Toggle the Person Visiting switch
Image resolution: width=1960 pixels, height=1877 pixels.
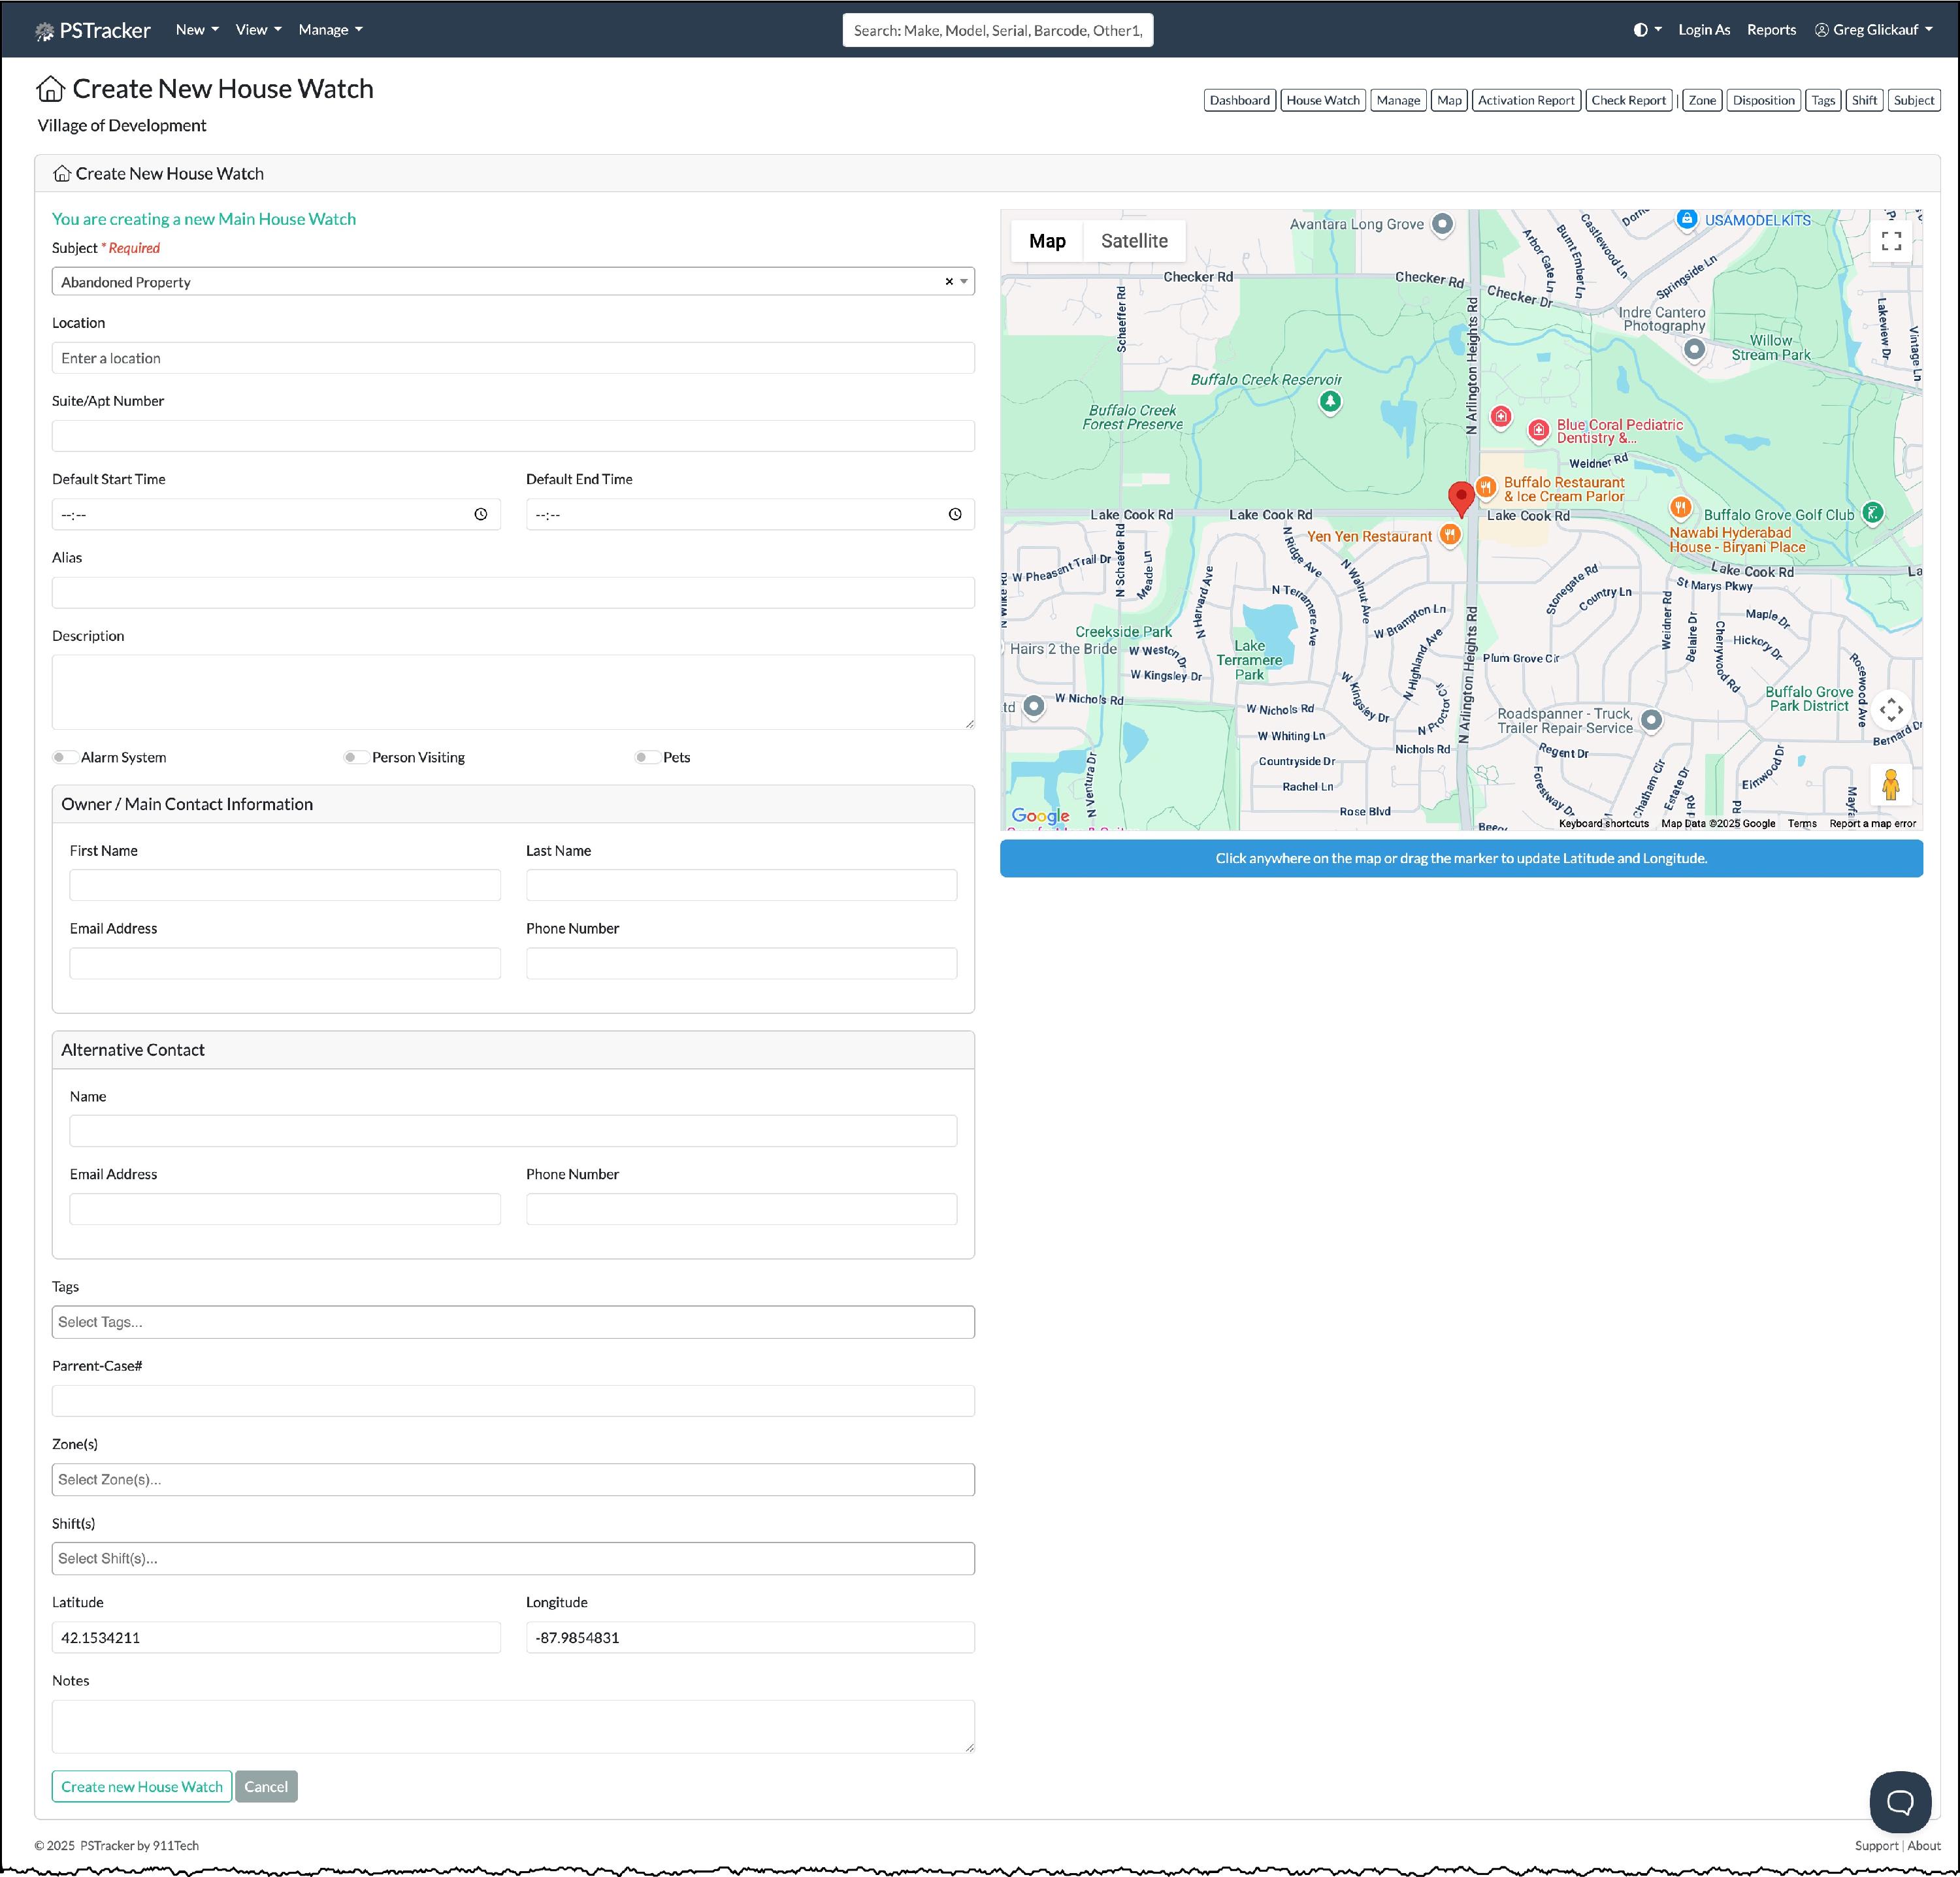coord(356,757)
